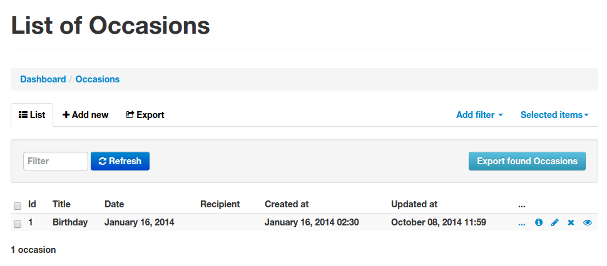The width and height of the screenshot is (607, 266).
Task: Open the Add new tab
Action: click(85, 115)
